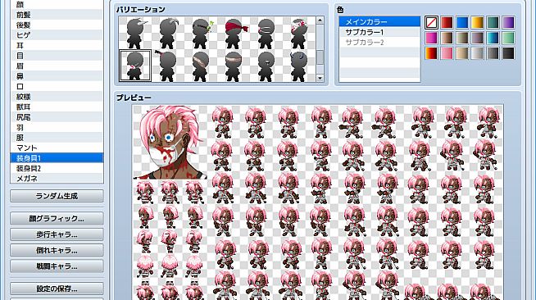Open the 顔グラフィック... export dialog
The image size is (536, 300).
[x=57, y=218]
